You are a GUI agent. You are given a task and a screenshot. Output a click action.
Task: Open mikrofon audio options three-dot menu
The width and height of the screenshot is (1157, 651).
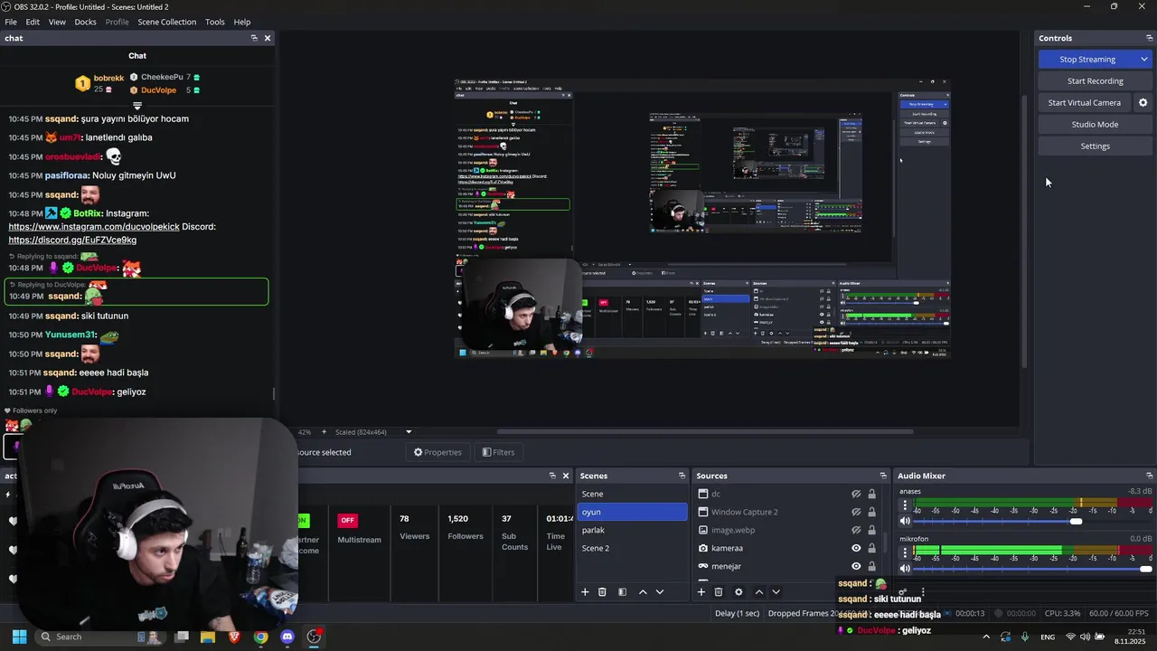coord(905,552)
